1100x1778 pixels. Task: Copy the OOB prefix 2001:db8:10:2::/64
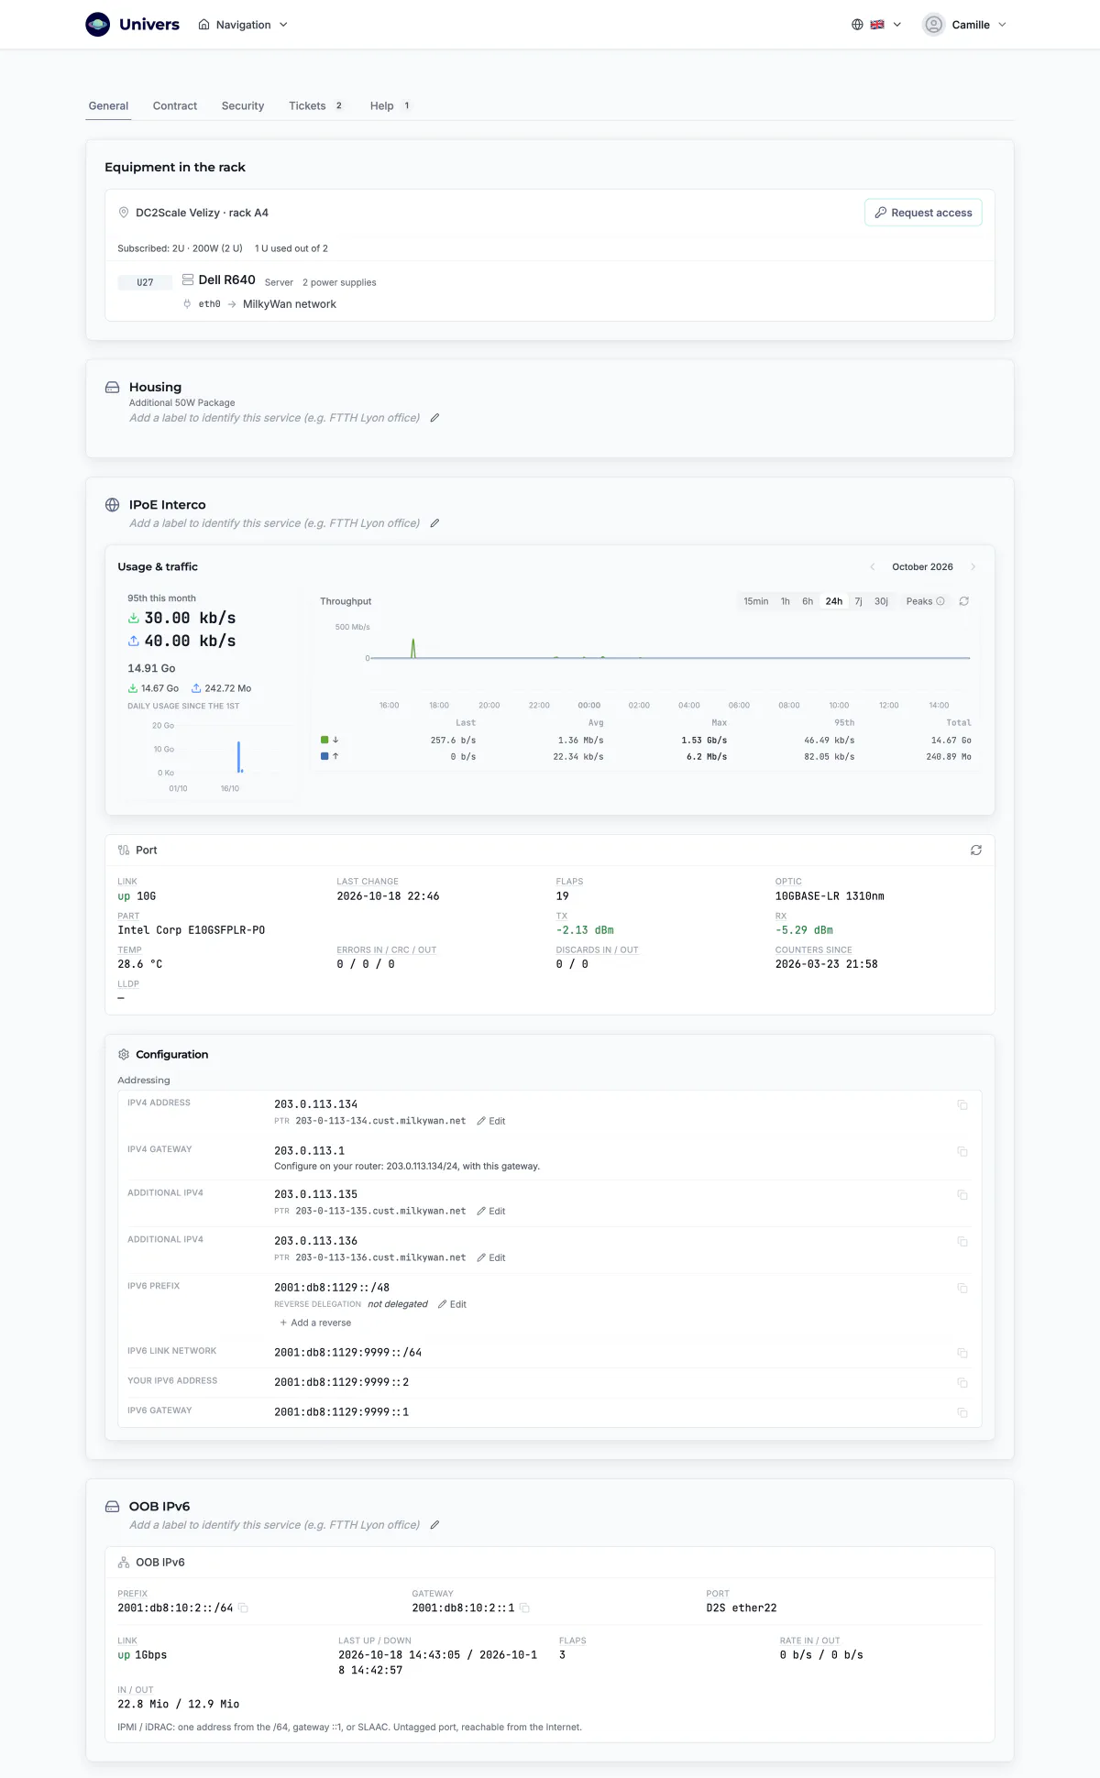[244, 1608]
